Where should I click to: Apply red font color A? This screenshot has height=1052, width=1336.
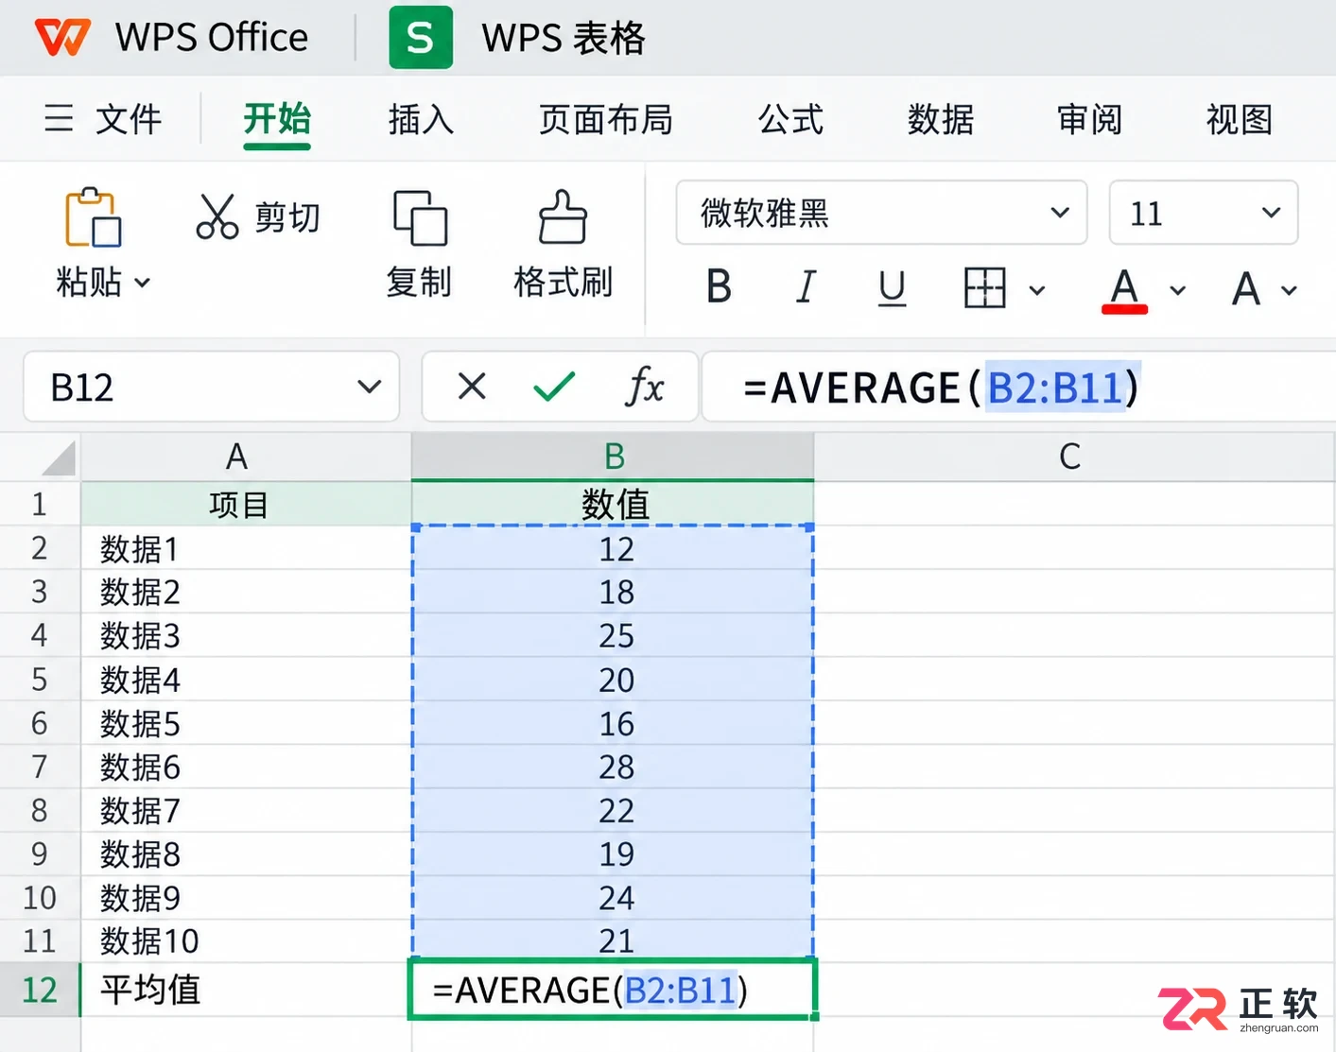pos(1124,289)
